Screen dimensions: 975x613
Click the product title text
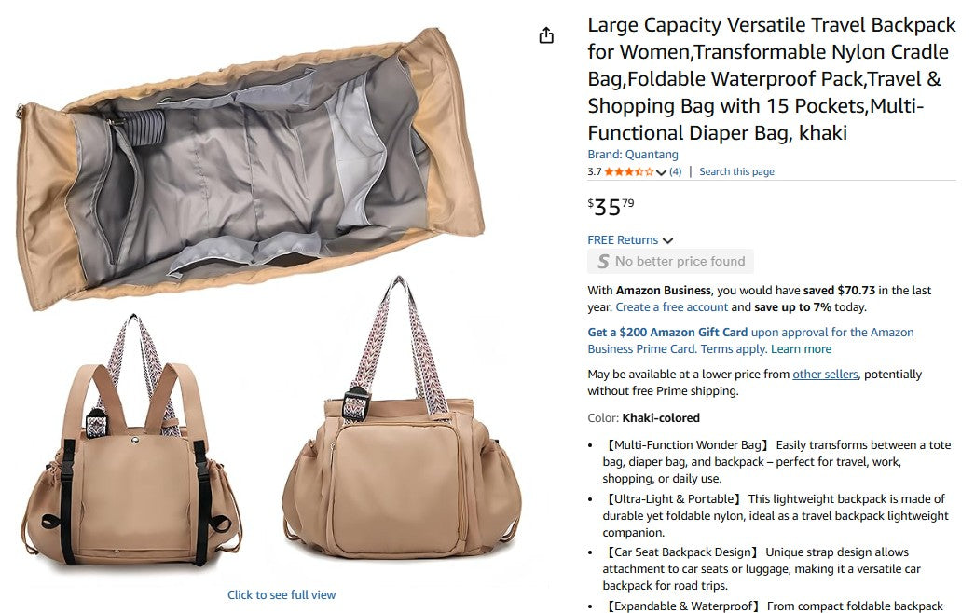[771, 79]
